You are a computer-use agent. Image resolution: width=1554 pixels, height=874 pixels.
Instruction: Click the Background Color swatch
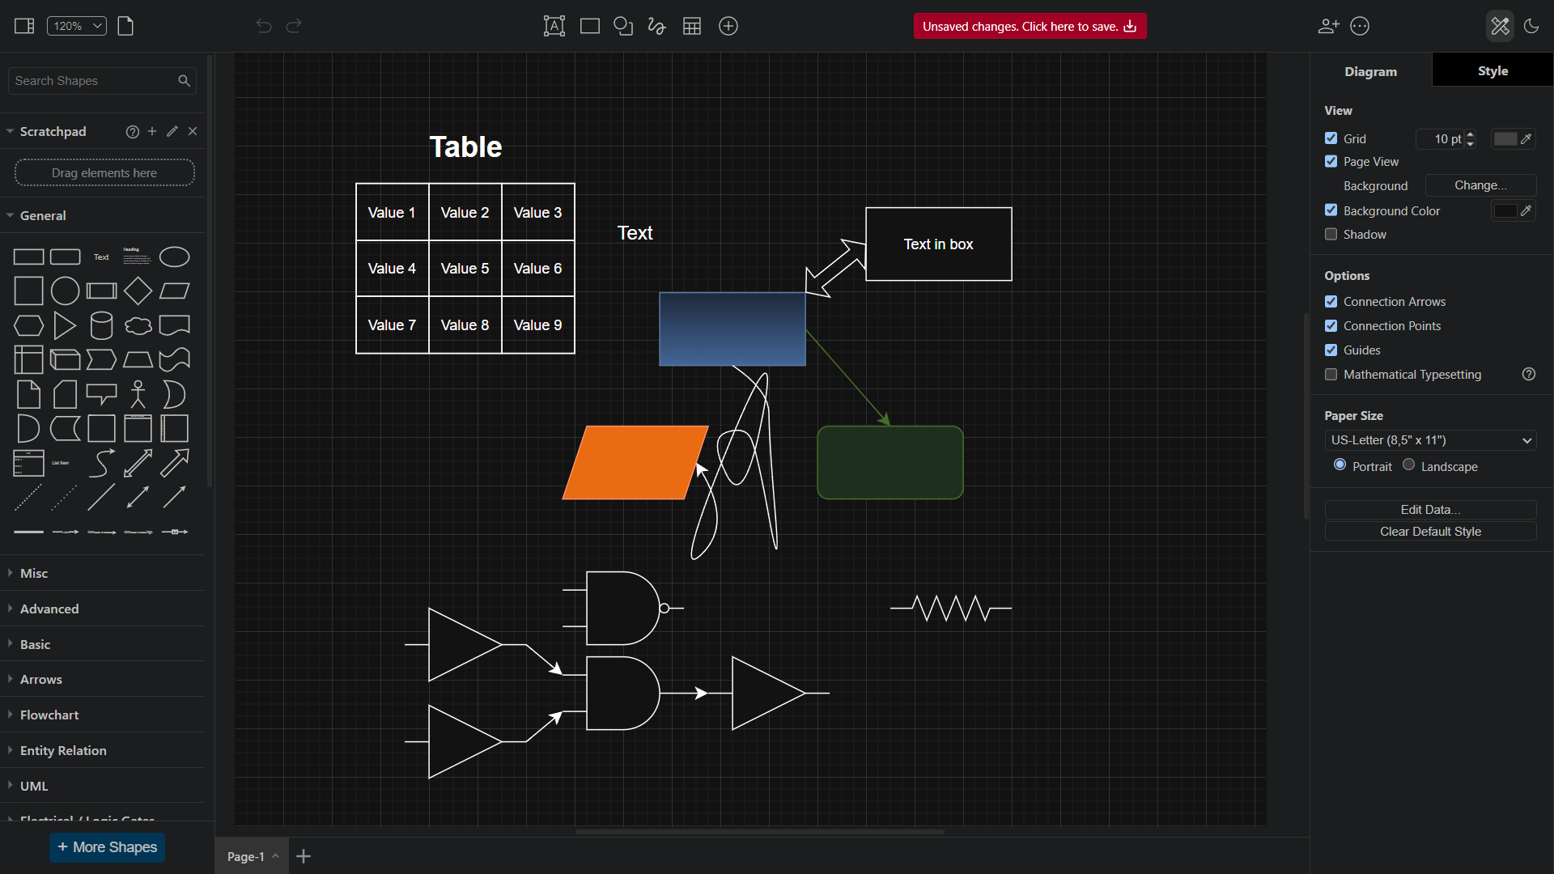coord(1505,210)
